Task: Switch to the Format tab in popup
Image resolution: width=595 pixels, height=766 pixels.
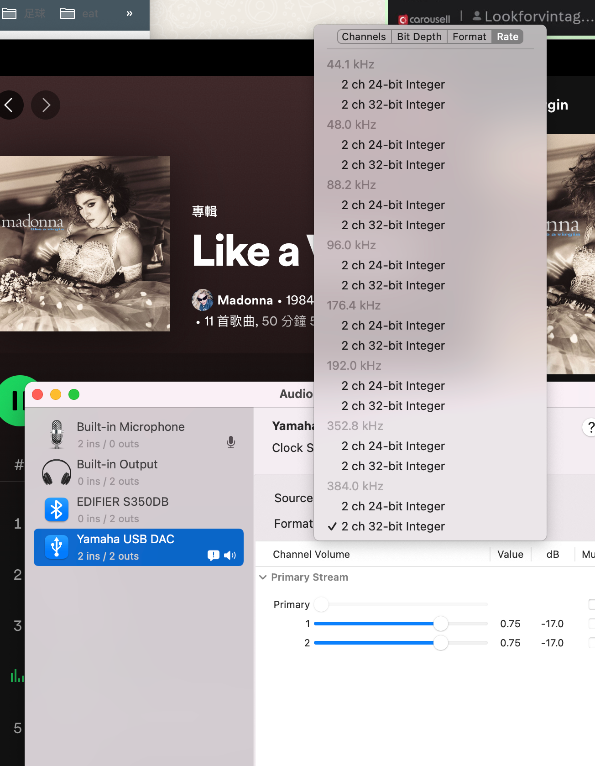Action: point(469,37)
